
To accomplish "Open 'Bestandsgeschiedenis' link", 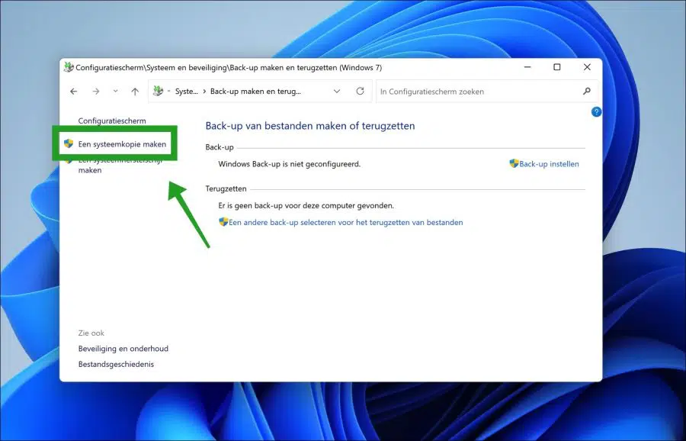I will [x=116, y=365].
